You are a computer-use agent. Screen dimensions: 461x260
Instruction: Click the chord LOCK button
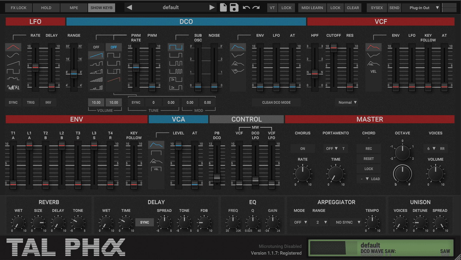[x=369, y=169]
